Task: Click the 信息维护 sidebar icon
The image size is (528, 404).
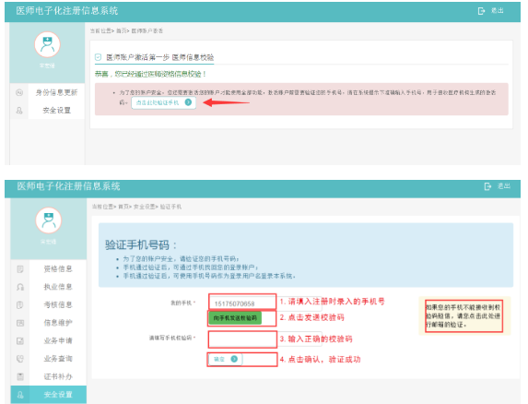Action: point(20,323)
